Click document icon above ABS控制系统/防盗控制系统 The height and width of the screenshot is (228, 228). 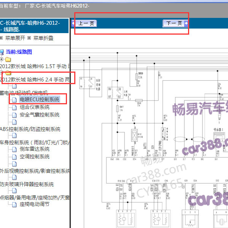(x=14, y=122)
